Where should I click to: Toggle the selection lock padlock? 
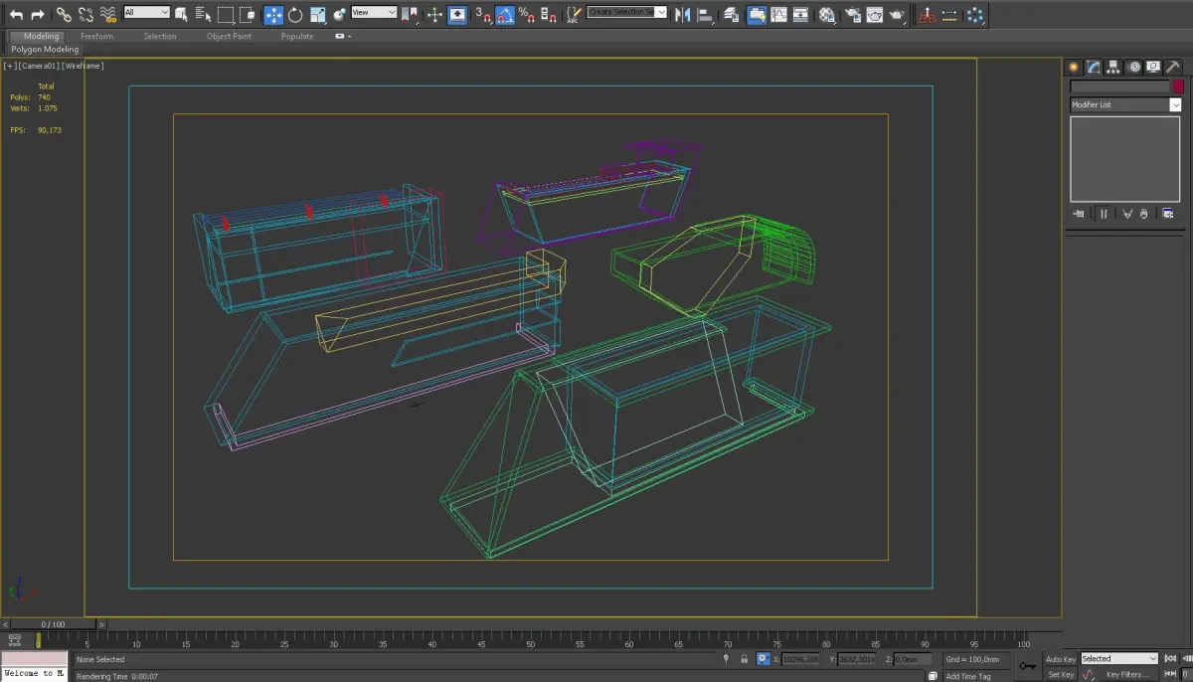pos(745,659)
